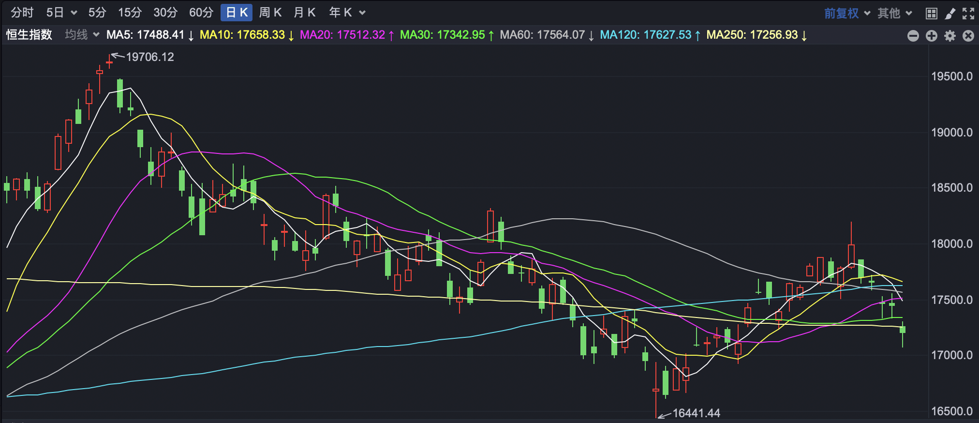979x423 pixels.
Task: Click the 16441.44 low price marker
Action: click(x=696, y=413)
